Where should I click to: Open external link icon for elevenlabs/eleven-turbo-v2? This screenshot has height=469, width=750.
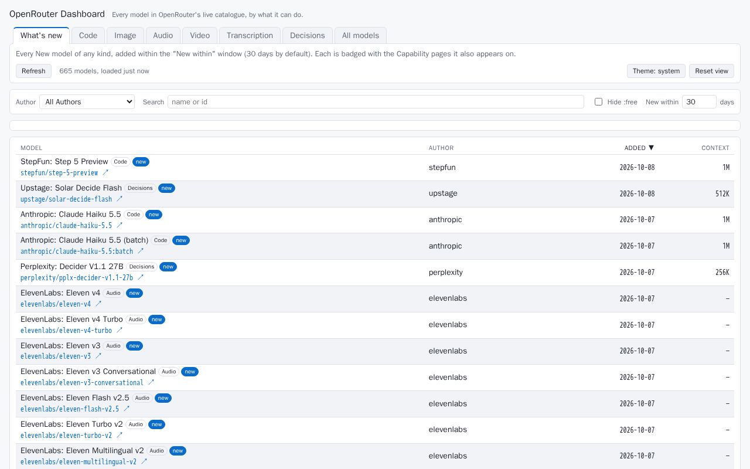click(x=120, y=436)
